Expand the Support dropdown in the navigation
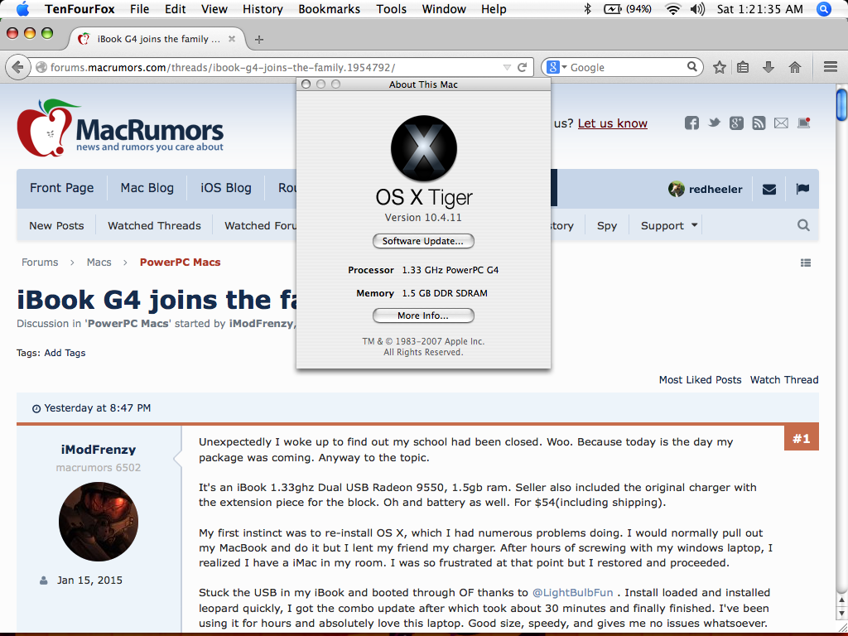 pos(667,224)
